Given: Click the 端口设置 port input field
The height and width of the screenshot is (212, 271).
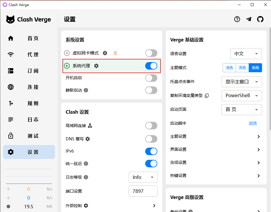Looking at the screenshot, I should tap(143, 191).
